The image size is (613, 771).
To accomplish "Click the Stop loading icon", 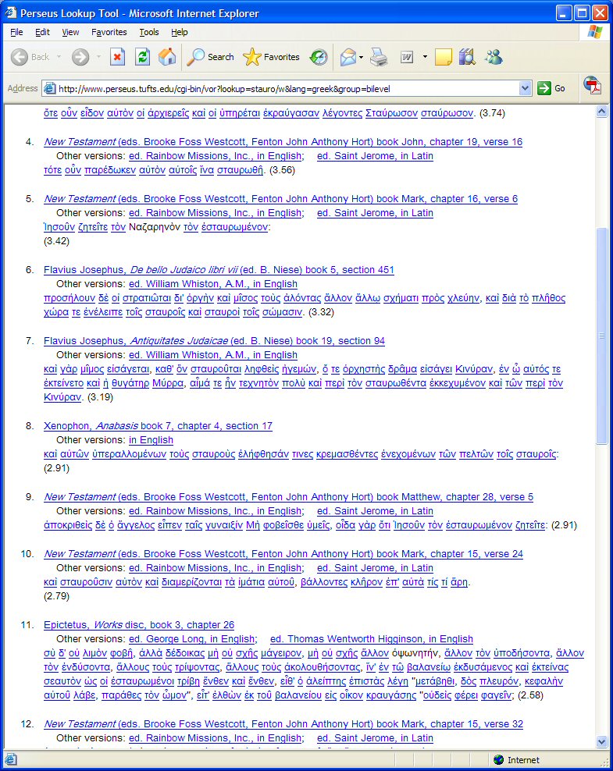I will click(117, 57).
